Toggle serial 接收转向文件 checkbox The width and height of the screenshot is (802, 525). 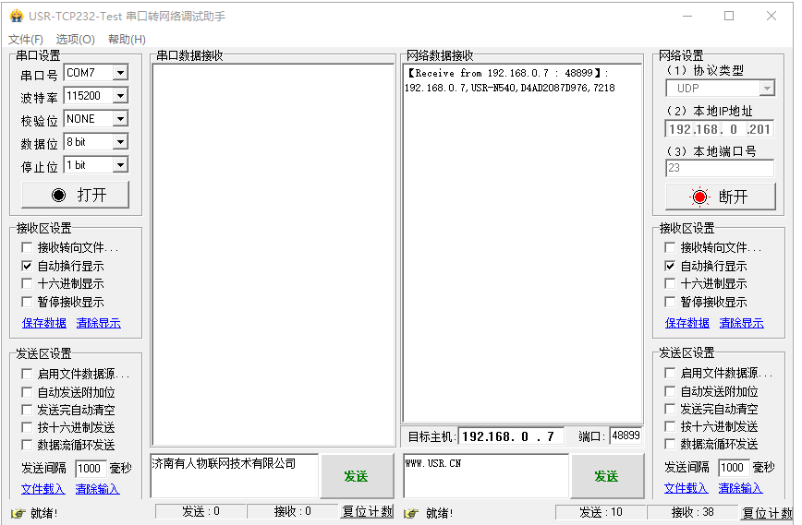(x=27, y=247)
